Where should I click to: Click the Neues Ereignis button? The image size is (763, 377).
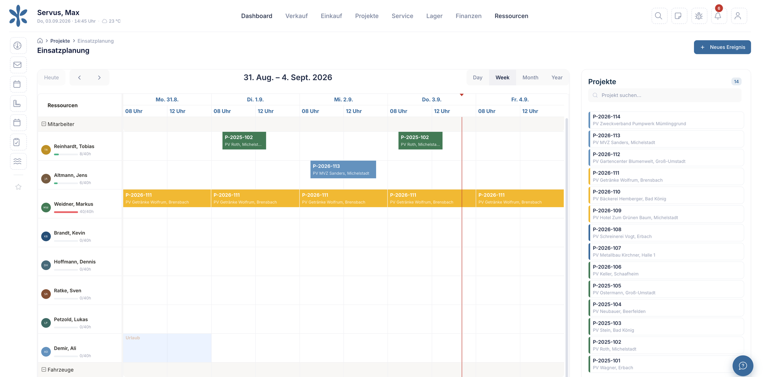(722, 47)
